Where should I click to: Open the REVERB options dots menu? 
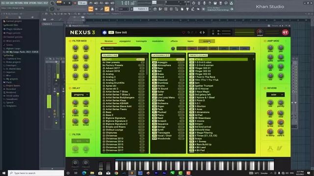point(286,88)
